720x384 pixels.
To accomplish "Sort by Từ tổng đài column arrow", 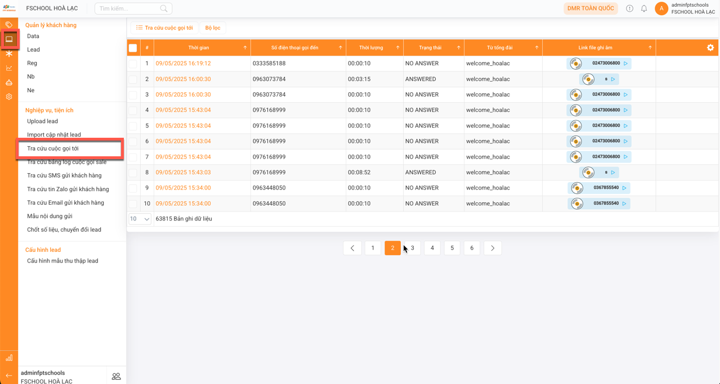I will (x=536, y=48).
